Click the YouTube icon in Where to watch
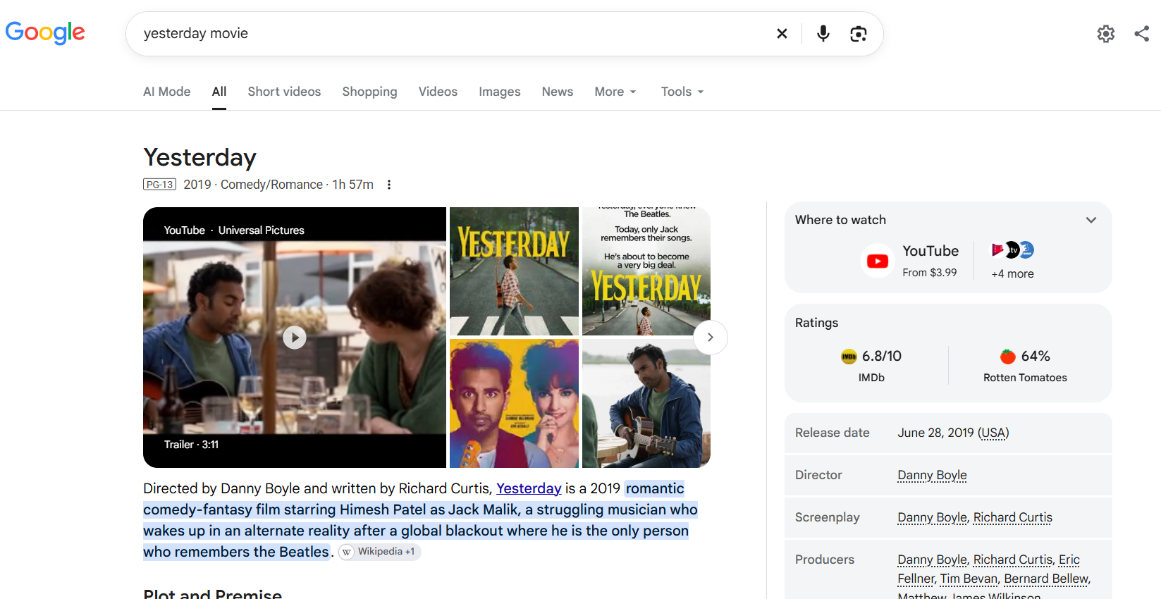Viewport: 1161px width, 599px height. (x=878, y=261)
